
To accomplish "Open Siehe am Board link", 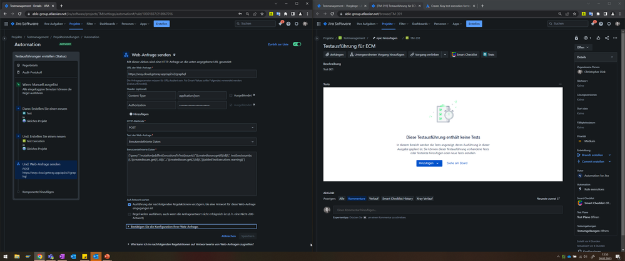I will click(457, 163).
